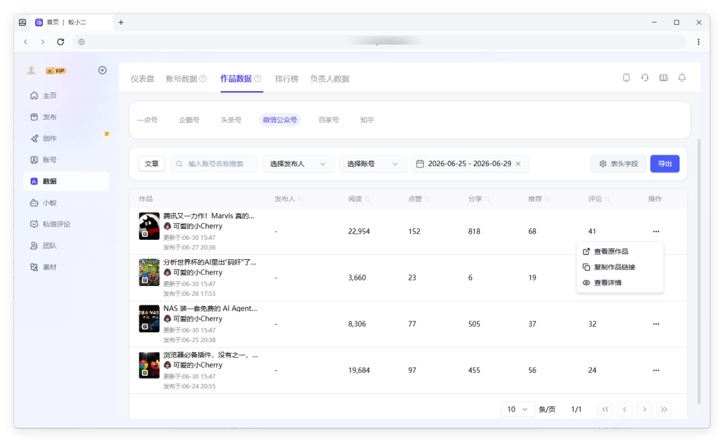Select the 头条号 platform filter
The width and height of the screenshot is (724, 442).
pyautogui.click(x=231, y=120)
